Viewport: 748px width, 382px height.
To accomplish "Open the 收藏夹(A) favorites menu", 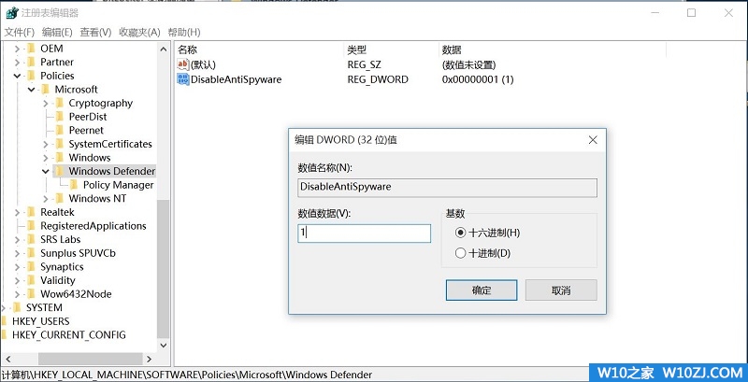I will pos(139,32).
